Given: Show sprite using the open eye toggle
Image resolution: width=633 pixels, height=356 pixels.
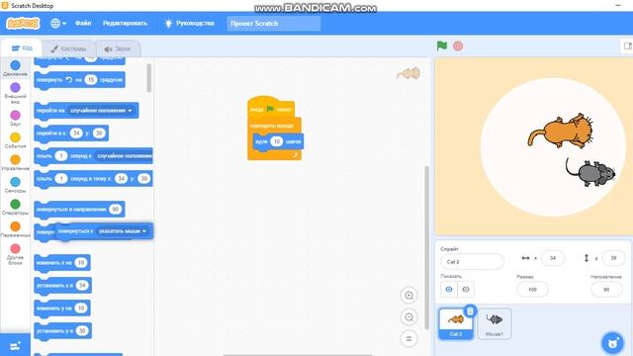Looking at the screenshot, I should click(449, 290).
